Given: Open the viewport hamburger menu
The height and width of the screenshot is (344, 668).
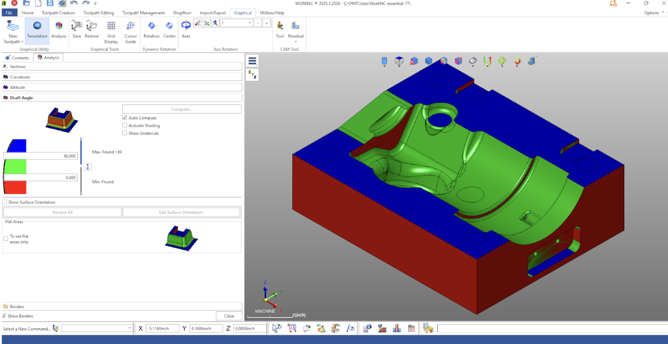Looking at the screenshot, I should [252, 61].
